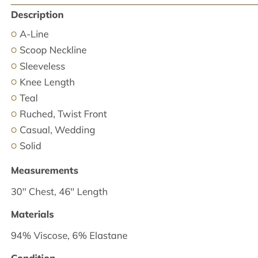
Task: Click the bullet circle next to Solid
Action: click(14, 146)
